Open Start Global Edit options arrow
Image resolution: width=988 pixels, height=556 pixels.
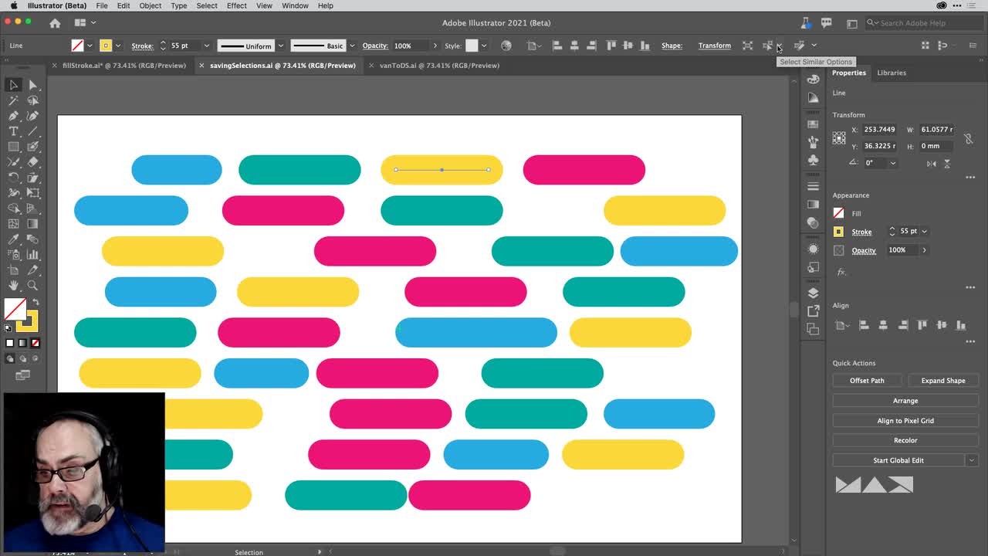(972, 460)
